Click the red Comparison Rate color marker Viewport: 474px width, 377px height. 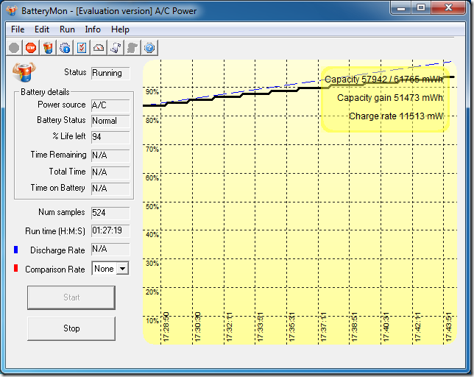(x=15, y=269)
